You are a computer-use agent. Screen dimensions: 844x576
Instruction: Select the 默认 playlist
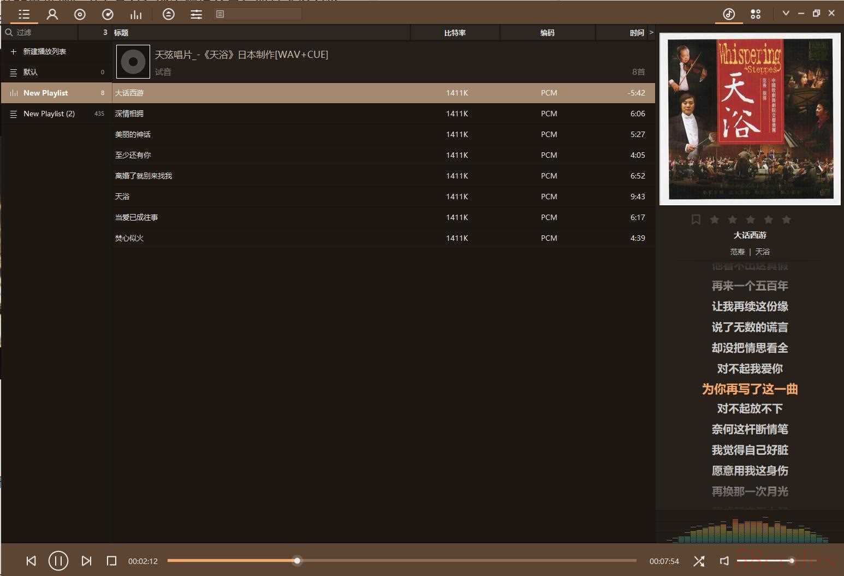pos(31,72)
